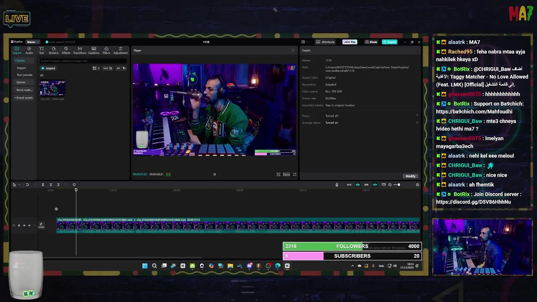Click the microphone record voiceover icon
The height and width of the screenshot is (302, 537).
[x=336, y=185]
